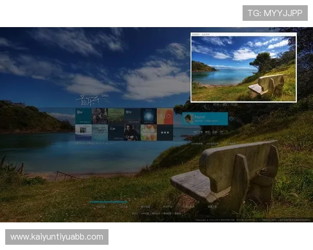Select the second teal tile in bottom row
Image resolution: width=313 pixels, height=250 pixels.
click(x=100, y=133)
